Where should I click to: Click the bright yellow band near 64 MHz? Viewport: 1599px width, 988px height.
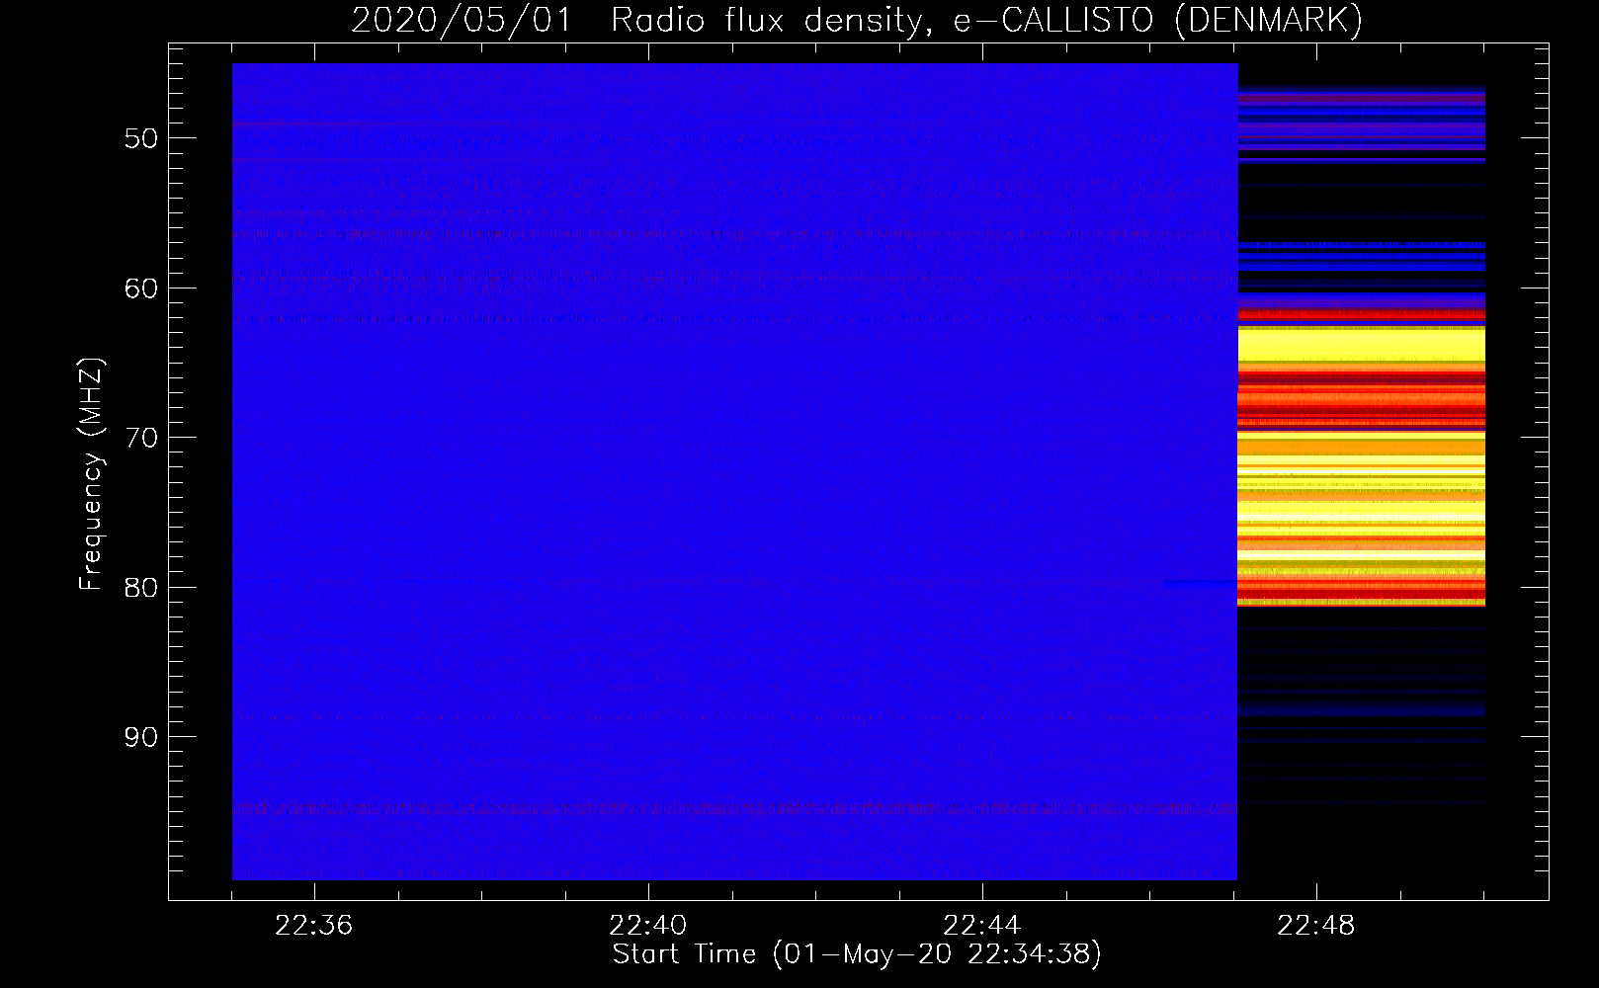click(x=1362, y=345)
